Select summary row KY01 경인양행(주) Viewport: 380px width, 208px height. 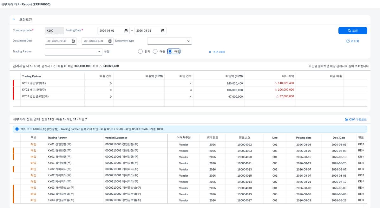(190, 83)
